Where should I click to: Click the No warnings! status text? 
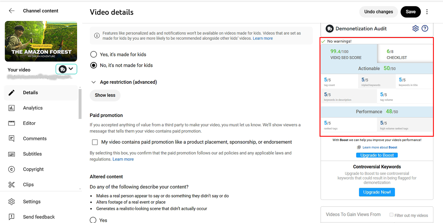339,41
